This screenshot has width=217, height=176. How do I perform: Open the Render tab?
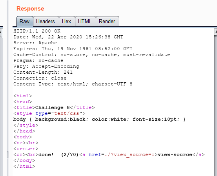(108, 22)
